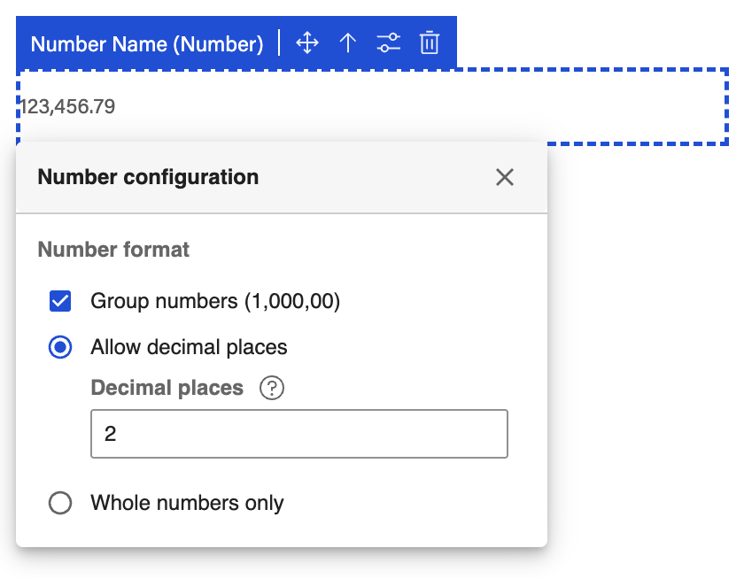Click the move field crosshair icon
744x579 pixels.
307,42
